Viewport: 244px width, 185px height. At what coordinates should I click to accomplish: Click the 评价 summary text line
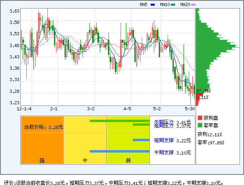114,183
